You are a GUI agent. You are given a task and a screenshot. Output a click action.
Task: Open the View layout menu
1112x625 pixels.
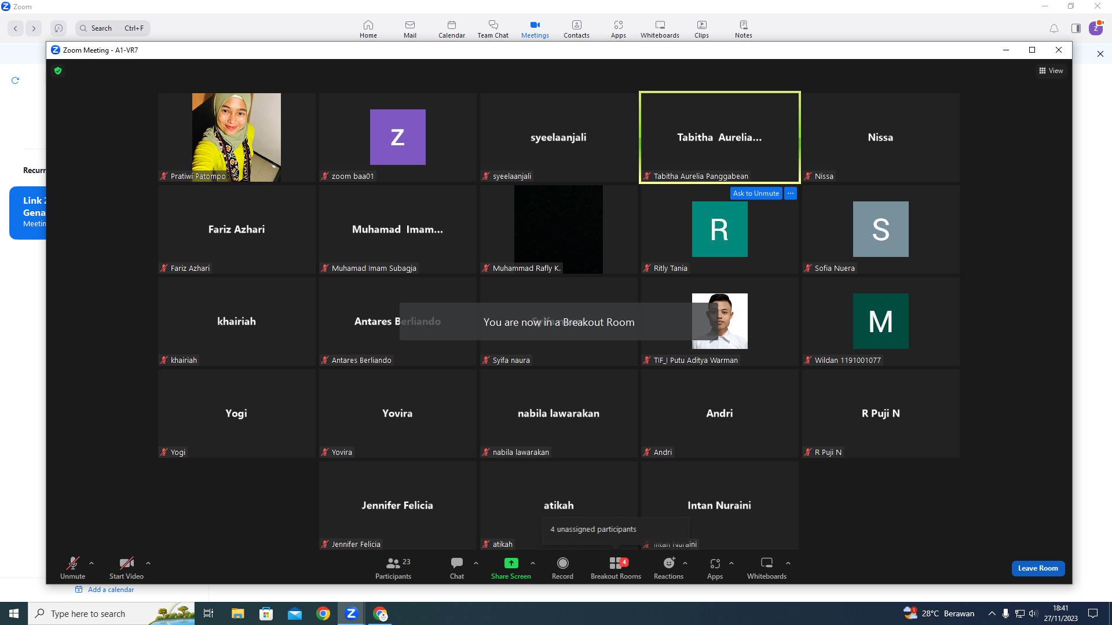point(1051,71)
